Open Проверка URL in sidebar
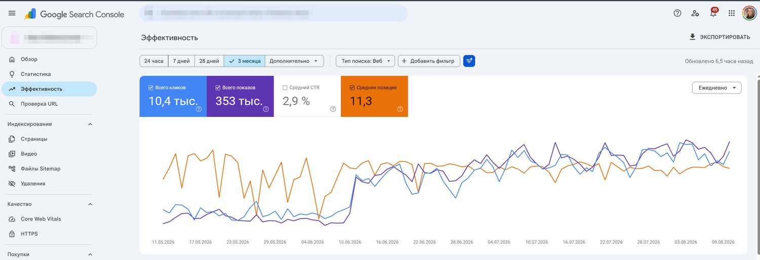This screenshot has width=760, height=260. click(x=49, y=104)
